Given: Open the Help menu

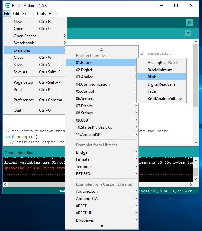Looking at the screenshot, I should point(52,14).
